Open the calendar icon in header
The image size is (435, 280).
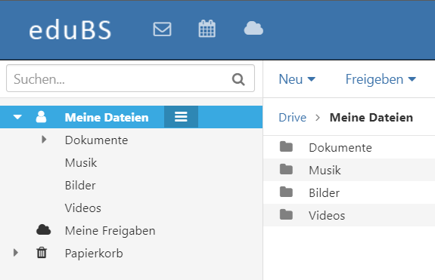[207, 29]
